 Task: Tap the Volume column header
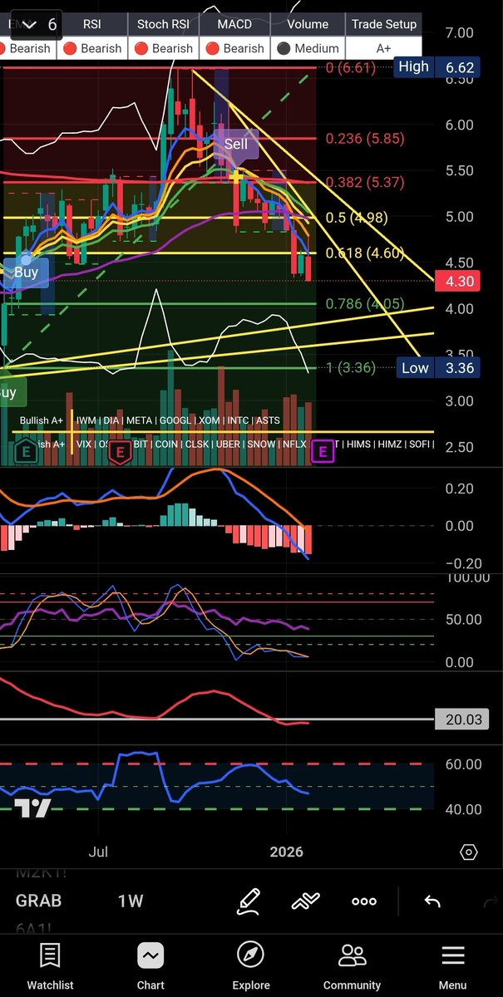308,24
